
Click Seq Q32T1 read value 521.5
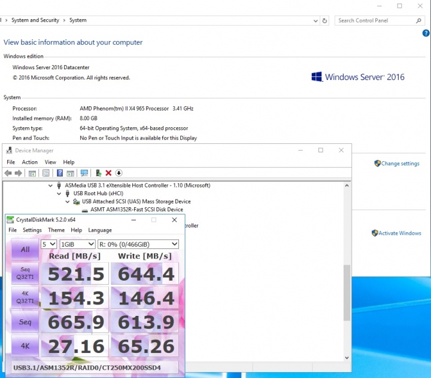75,273
